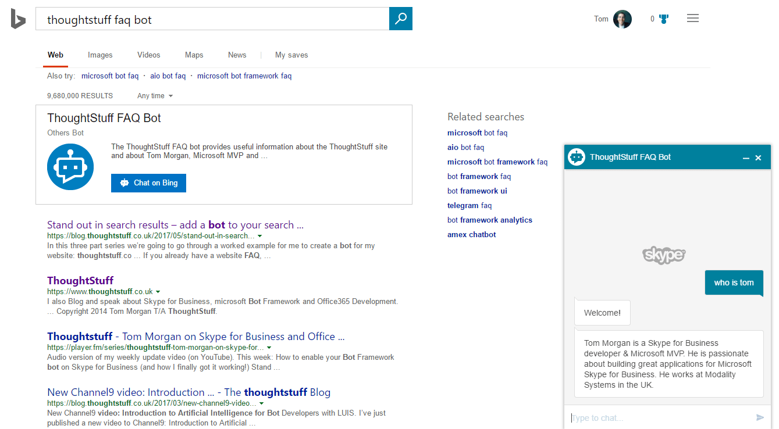Close the ThoughtStuff FAQ Bot chat

coord(758,158)
